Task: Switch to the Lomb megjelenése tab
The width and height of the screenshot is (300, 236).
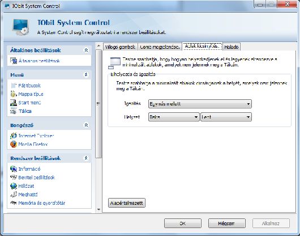Action: (160, 47)
